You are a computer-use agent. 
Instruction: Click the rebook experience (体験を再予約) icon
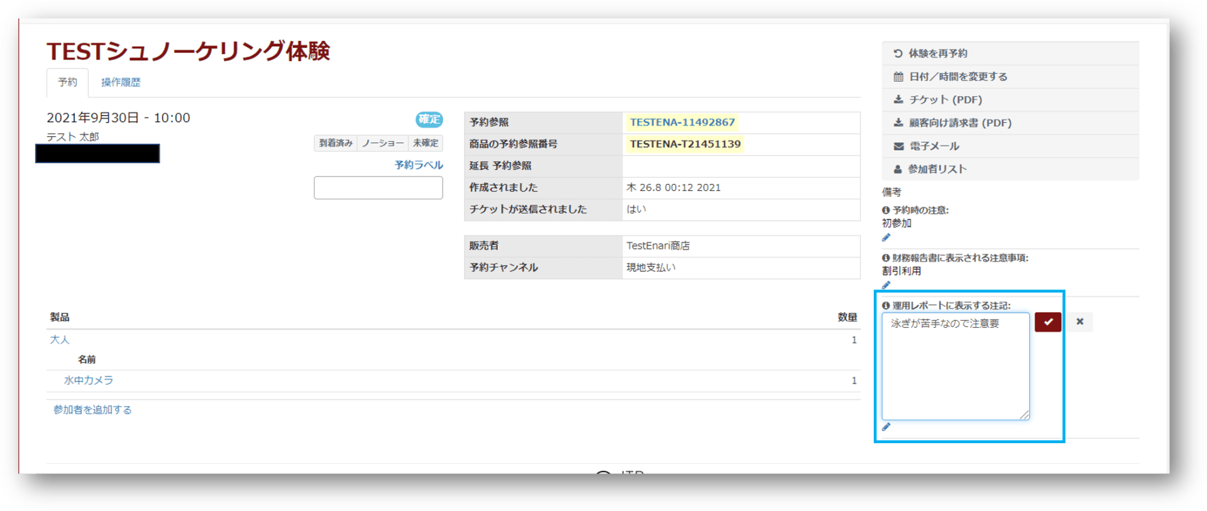click(x=898, y=53)
